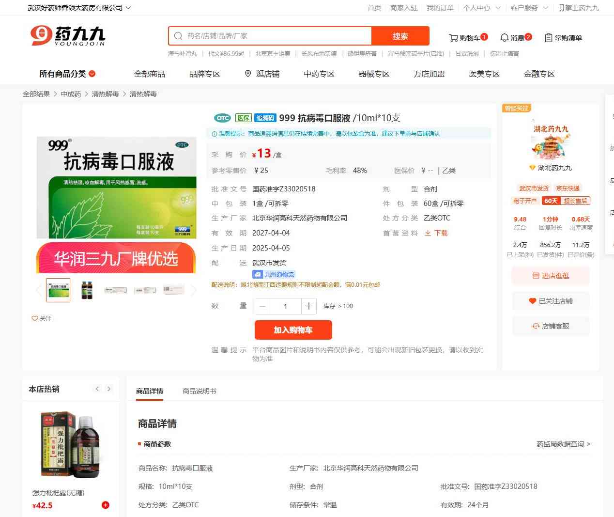Open the 药监局数据查询 link
Screen dimensions: 614x517
(x=563, y=444)
